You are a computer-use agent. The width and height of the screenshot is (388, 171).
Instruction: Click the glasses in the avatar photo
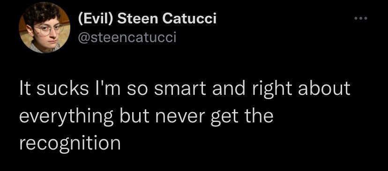click(49, 29)
